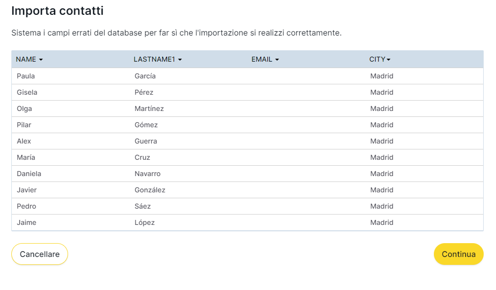Click the Guerra last name cell
496x290 pixels.
click(146, 141)
